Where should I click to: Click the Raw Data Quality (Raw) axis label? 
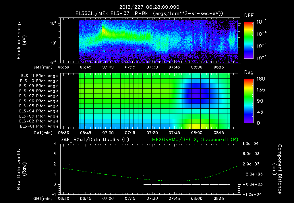(x=21, y=169)
